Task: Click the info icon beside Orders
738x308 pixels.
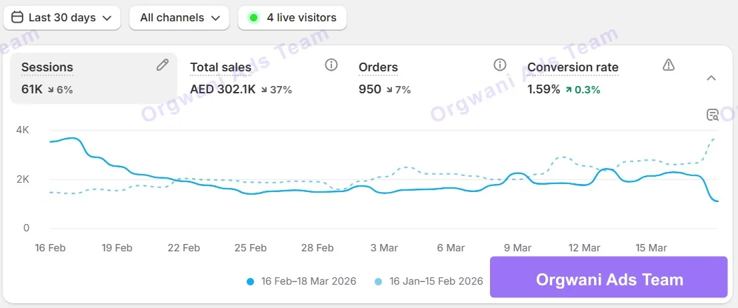Action: point(500,65)
